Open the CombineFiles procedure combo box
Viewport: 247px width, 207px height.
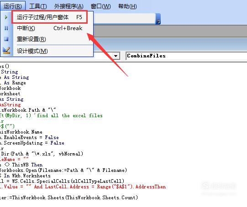[x=186, y=56]
